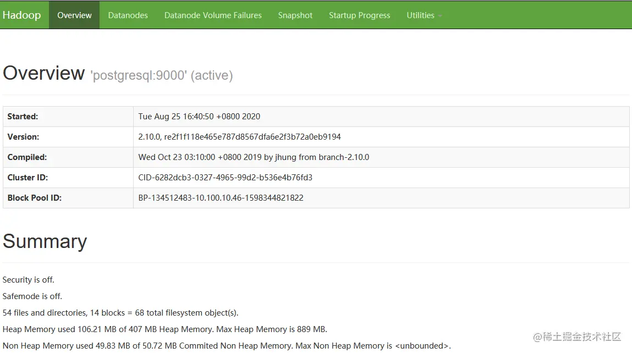Select the 'Safemode is off.' line
This screenshot has width=632, height=353.
pos(32,296)
